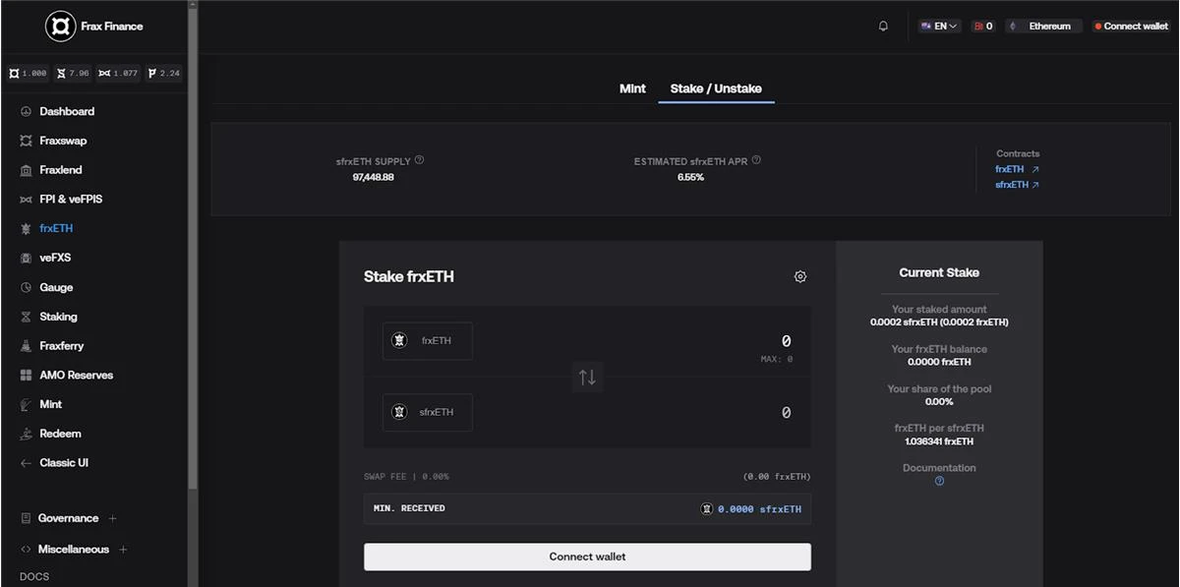This screenshot has width=1180, height=587.
Task: Open stake settings gear icon
Action: (800, 277)
